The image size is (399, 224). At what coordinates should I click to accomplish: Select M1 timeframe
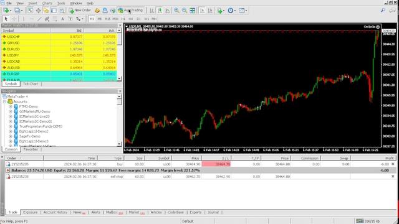click(92, 19)
